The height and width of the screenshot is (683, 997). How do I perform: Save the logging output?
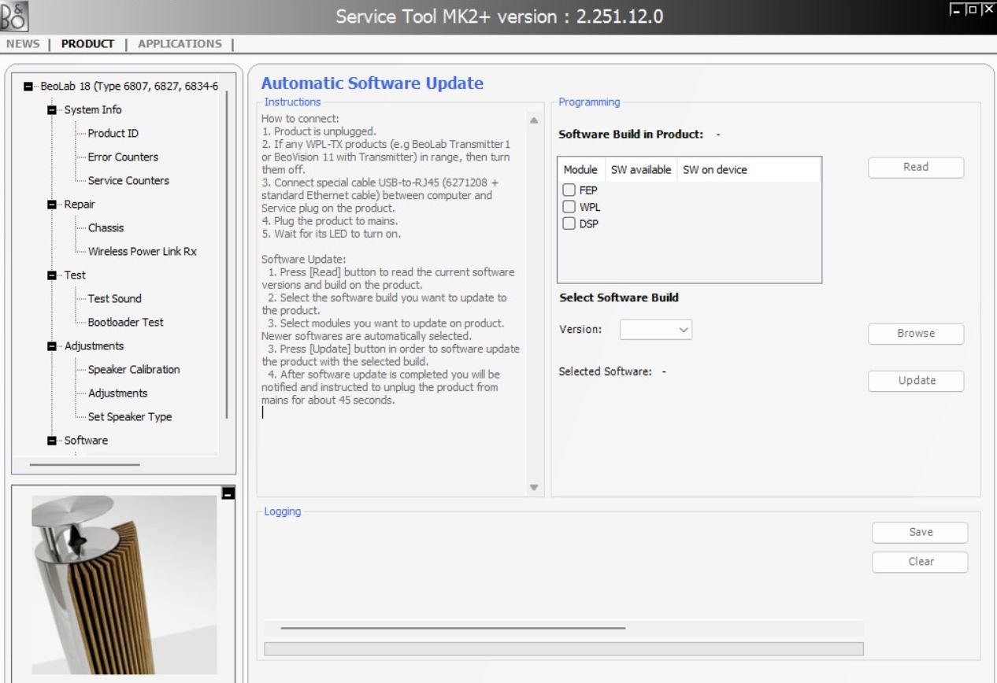pyautogui.click(x=920, y=532)
